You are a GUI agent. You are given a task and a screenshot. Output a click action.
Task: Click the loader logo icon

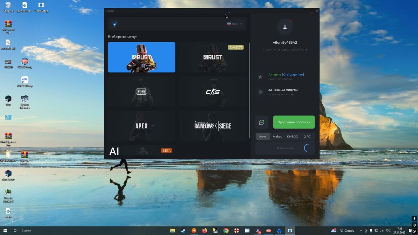114,24
